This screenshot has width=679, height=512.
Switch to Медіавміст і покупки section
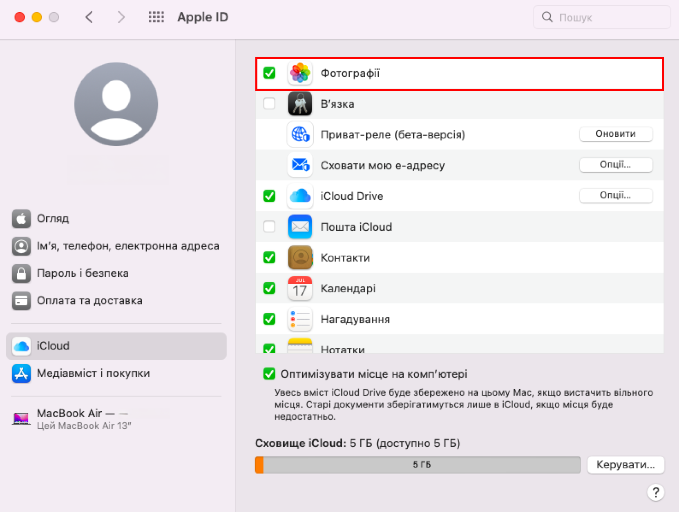pyautogui.click(x=93, y=373)
